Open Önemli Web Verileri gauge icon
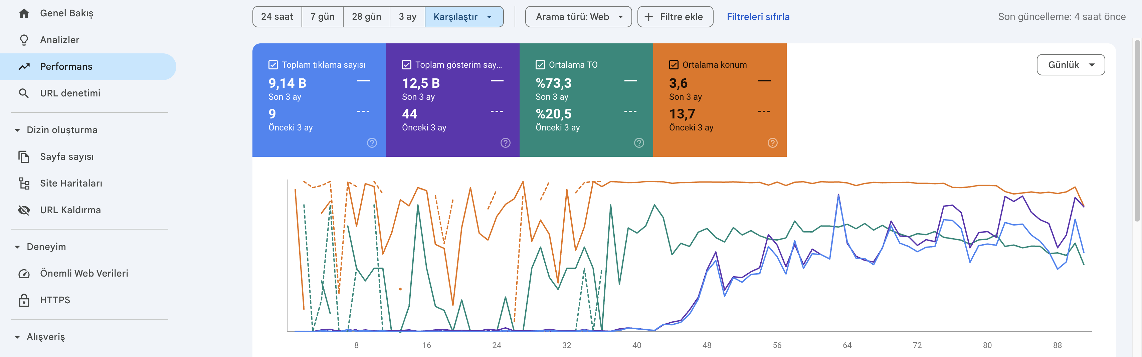The image size is (1142, 357). [x=24, y=273]
